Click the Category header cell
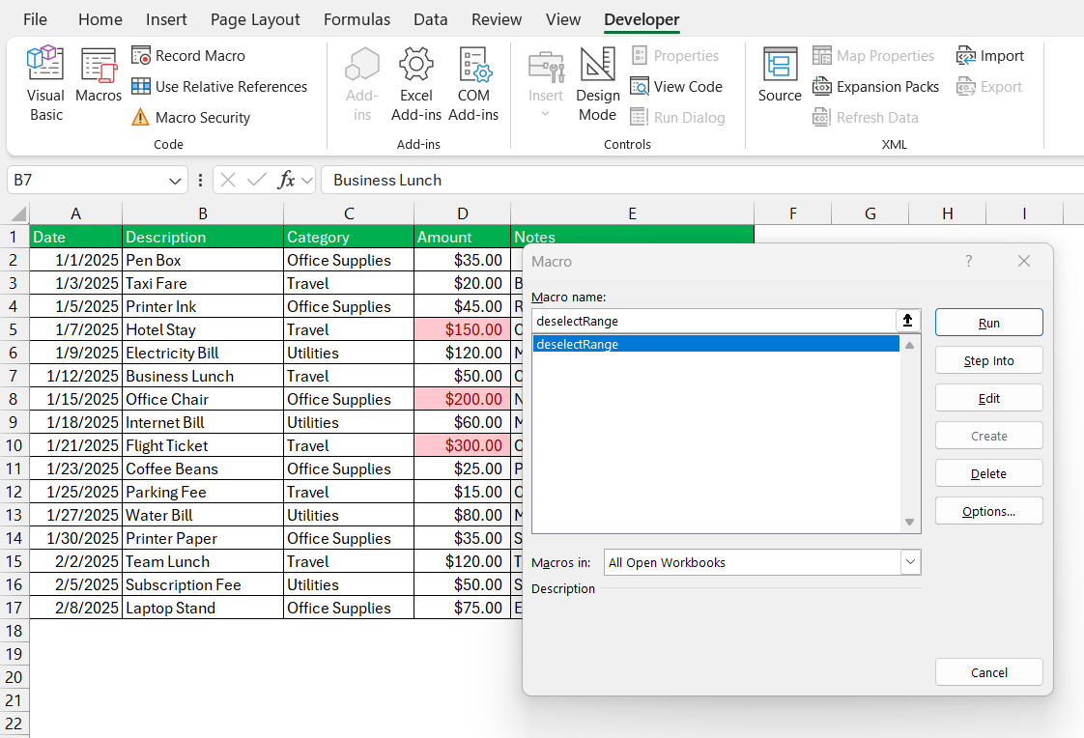This screenshot has height=738, width=1084. coord(349,237)
